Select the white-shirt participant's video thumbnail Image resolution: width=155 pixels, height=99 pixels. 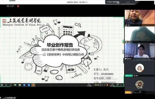point(139,52)
